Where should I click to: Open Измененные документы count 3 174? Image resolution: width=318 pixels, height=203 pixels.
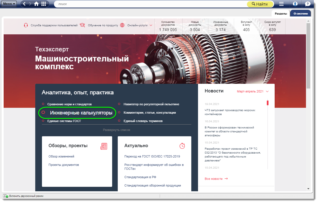[x=220, y=26]
